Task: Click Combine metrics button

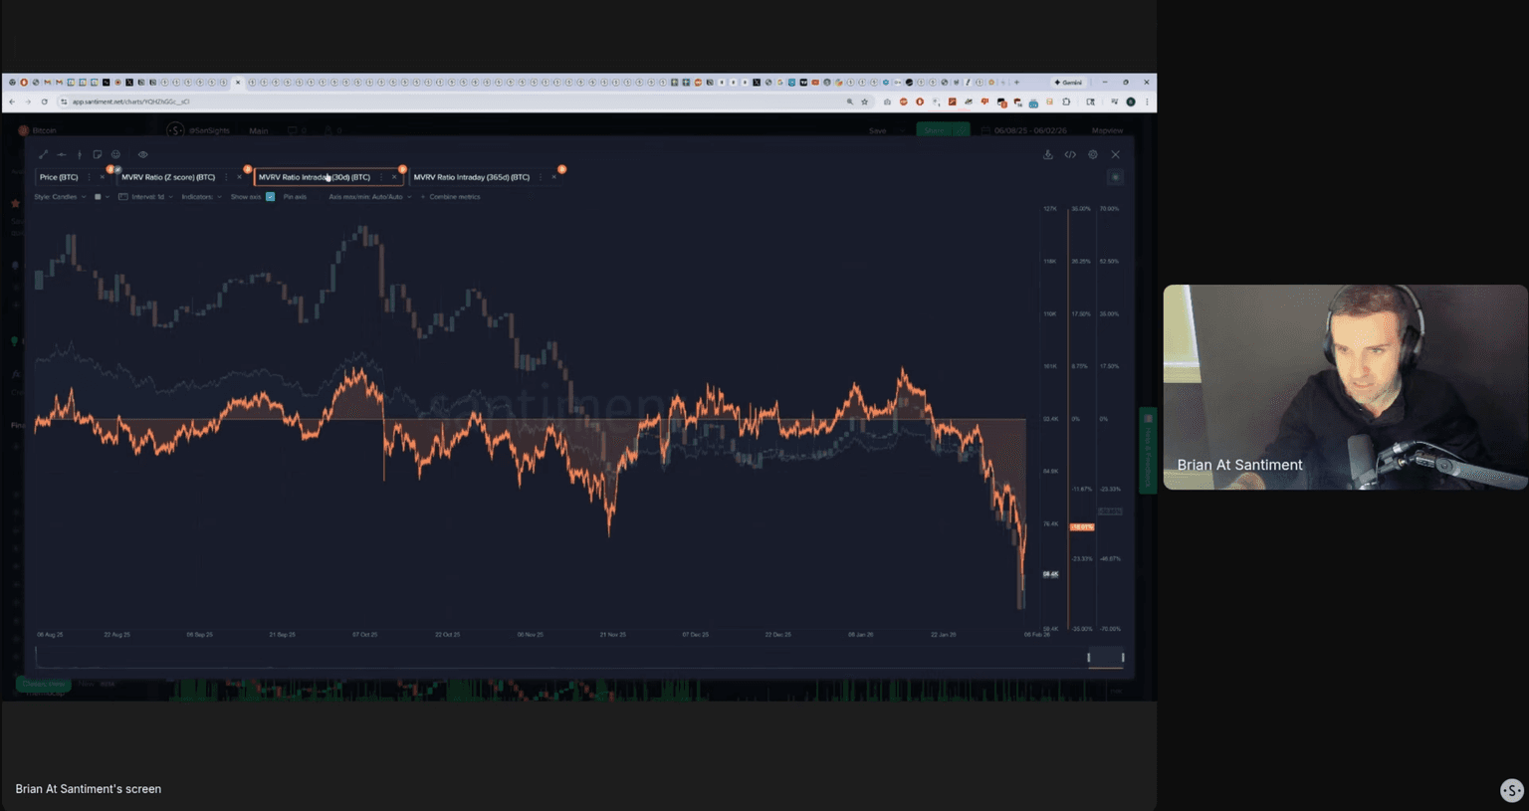Action: coord(454,197)
